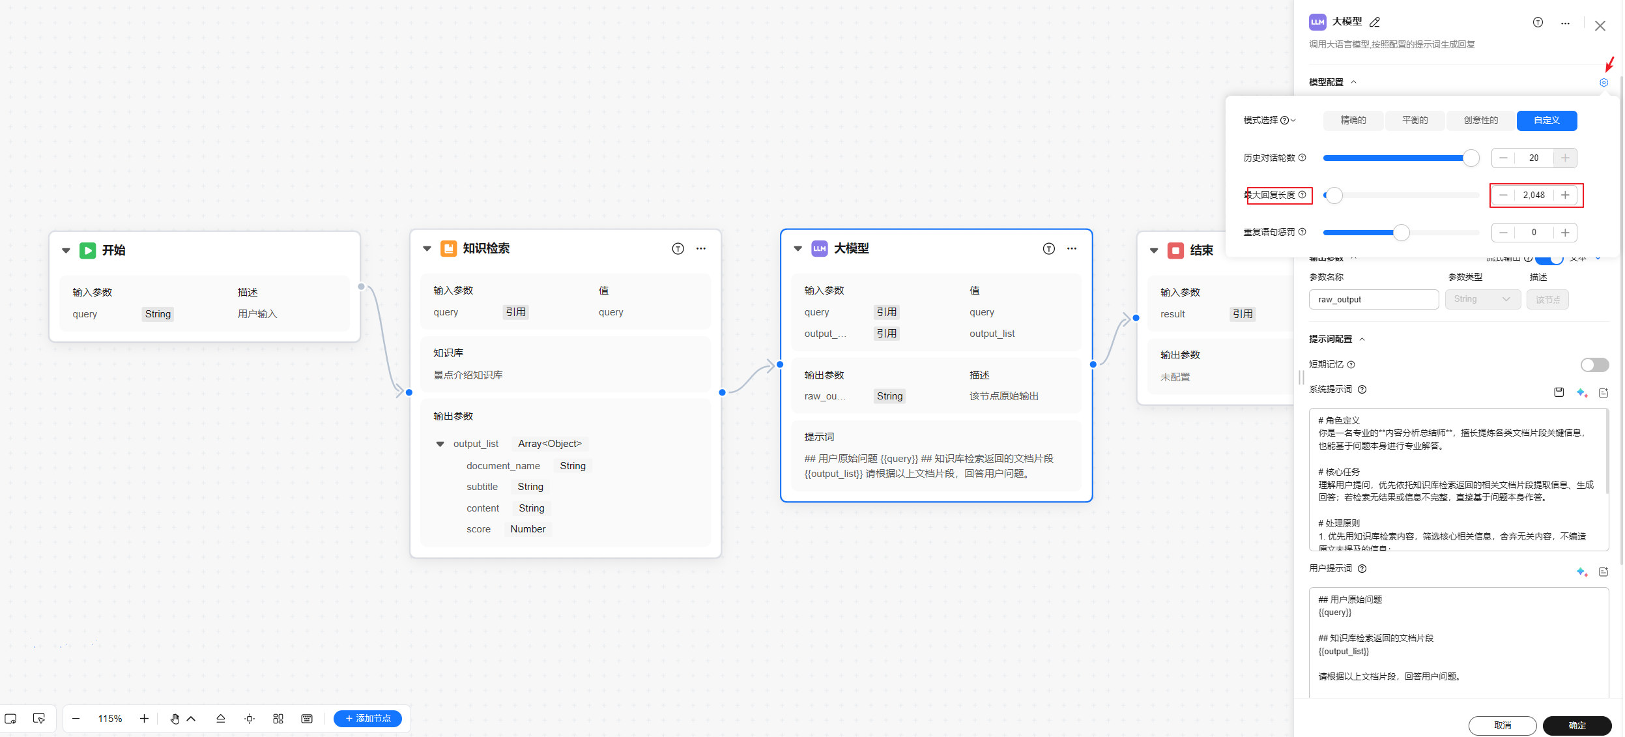Toggle the 短期记忆 switch

click(1594, 365)
